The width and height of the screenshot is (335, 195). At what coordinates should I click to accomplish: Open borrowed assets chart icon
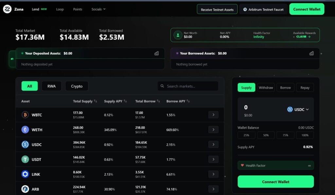tap(311, 53)
